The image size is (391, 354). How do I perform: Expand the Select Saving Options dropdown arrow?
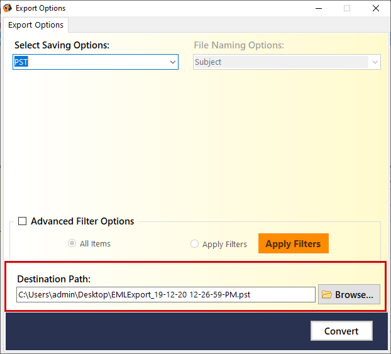pos(172,62)
